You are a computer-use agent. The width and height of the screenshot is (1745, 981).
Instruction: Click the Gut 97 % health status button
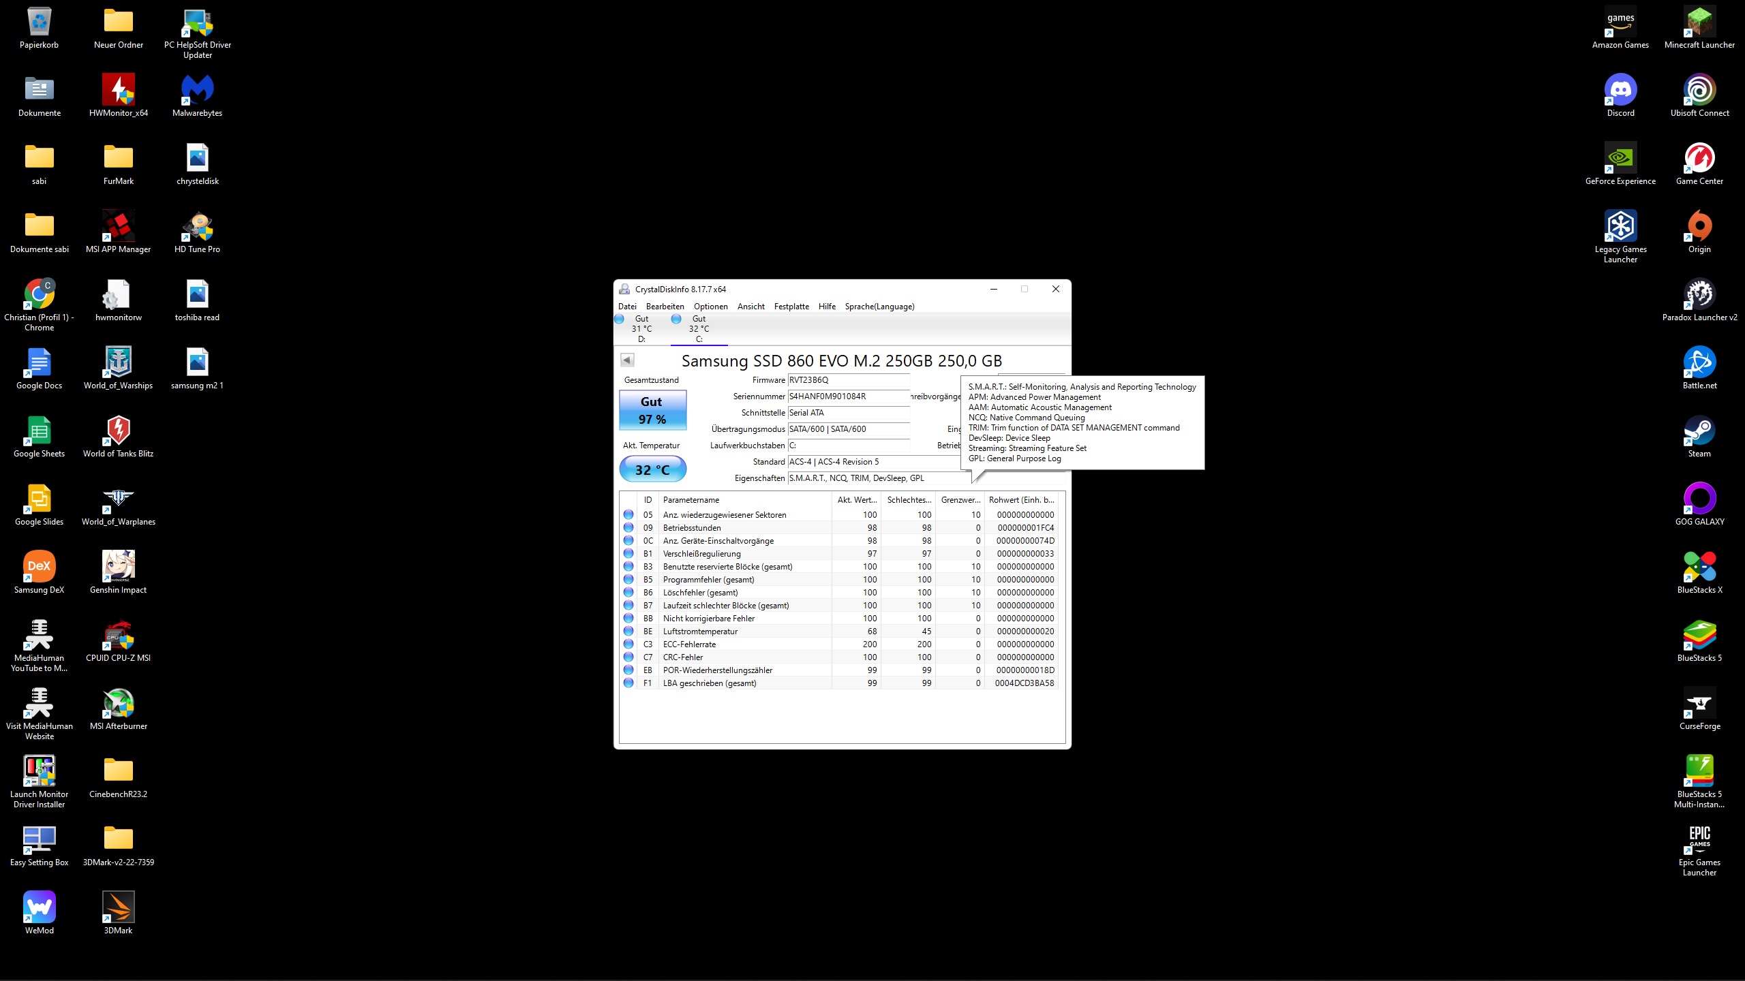pos(652,410)
